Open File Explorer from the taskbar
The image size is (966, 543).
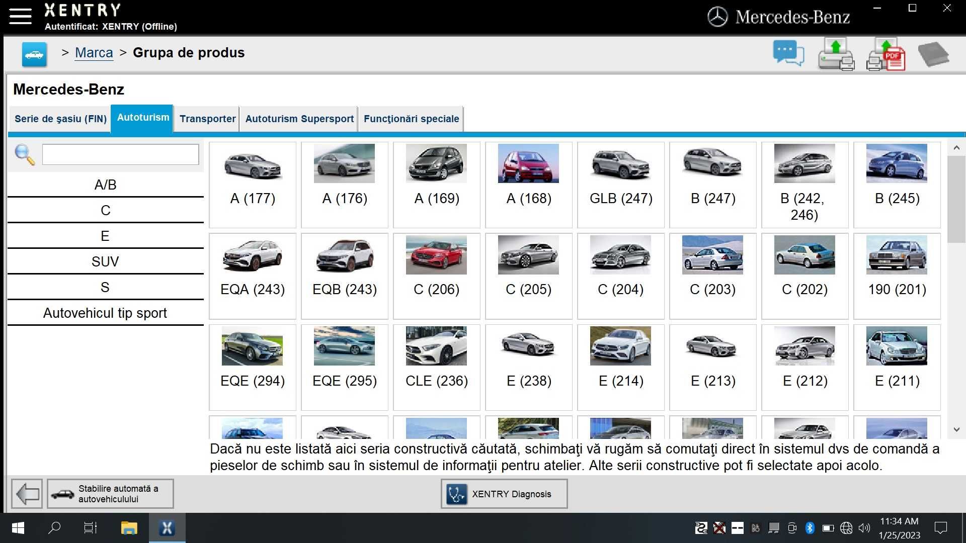(129, 528)
